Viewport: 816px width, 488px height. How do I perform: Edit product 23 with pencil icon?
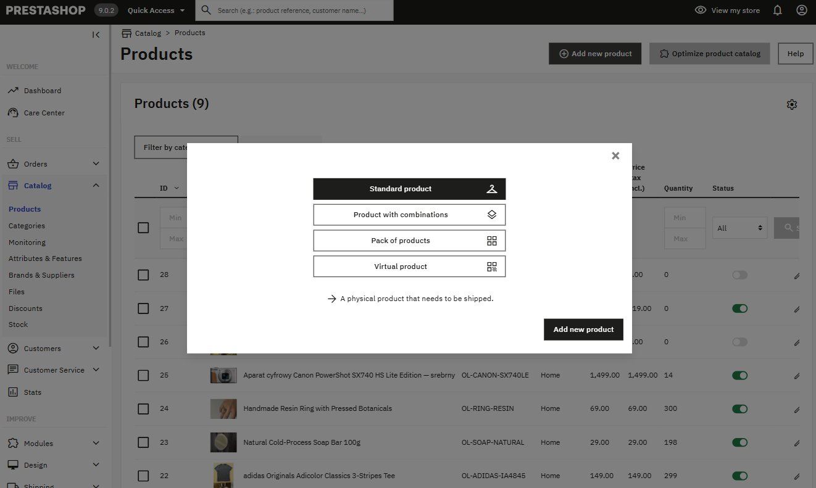tap(797, 443)
